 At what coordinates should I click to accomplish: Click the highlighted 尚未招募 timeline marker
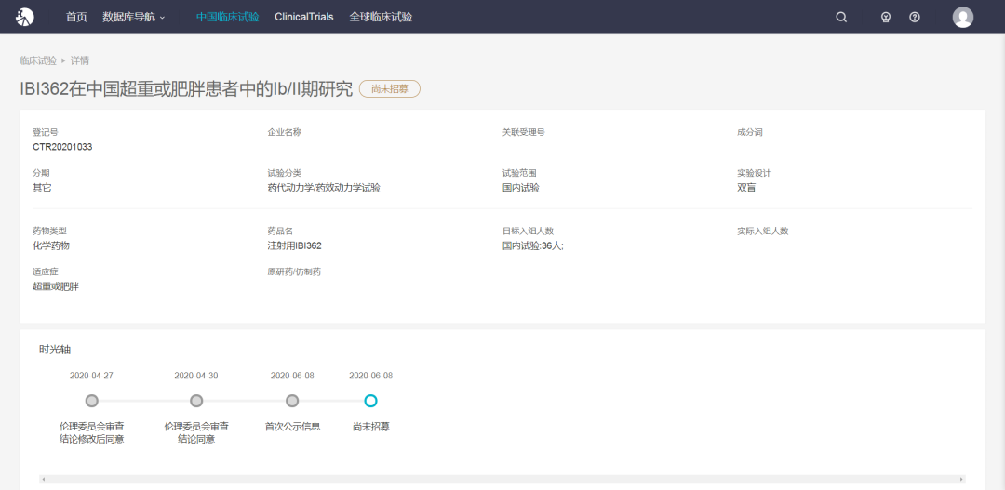(370, 401)
